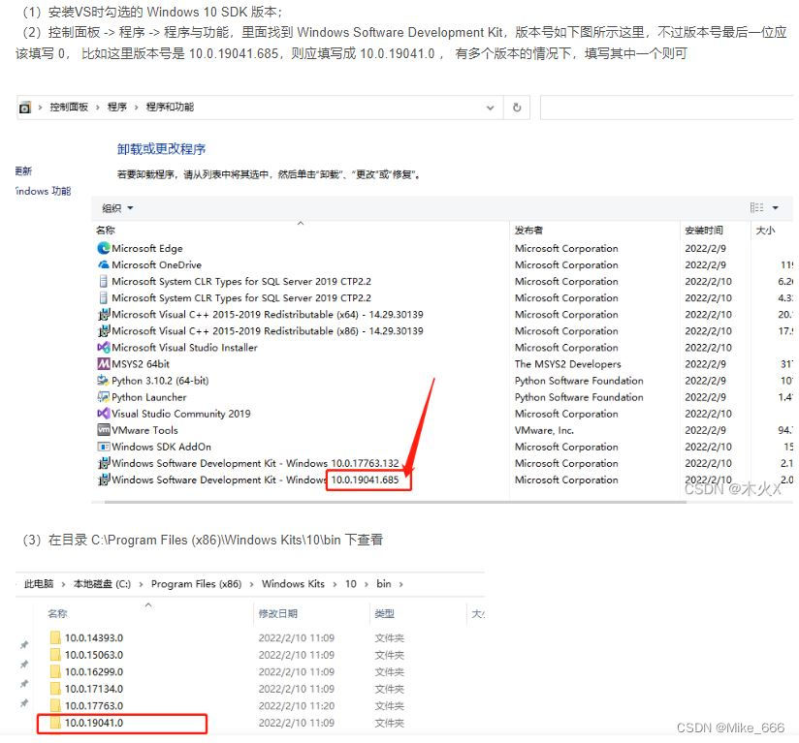
Task: Click the refresh button beside the address bar
Action: (517, 108)
